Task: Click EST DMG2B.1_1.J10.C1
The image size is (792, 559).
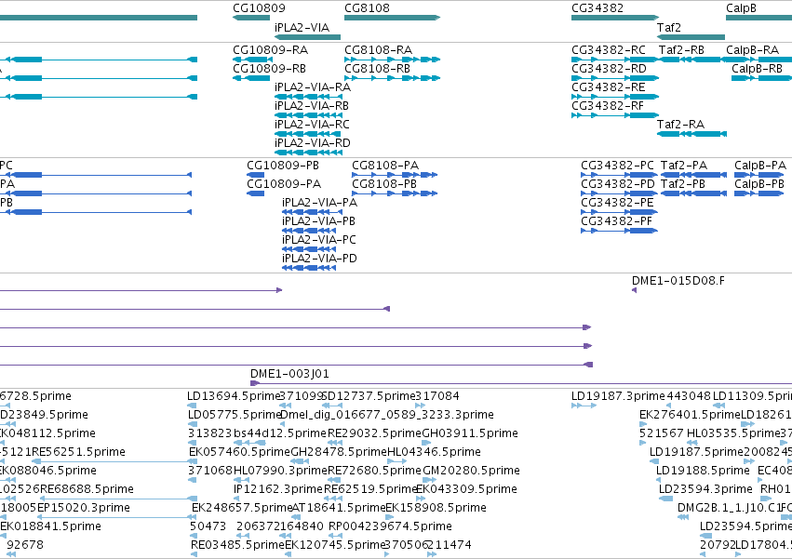Action: 730,508
